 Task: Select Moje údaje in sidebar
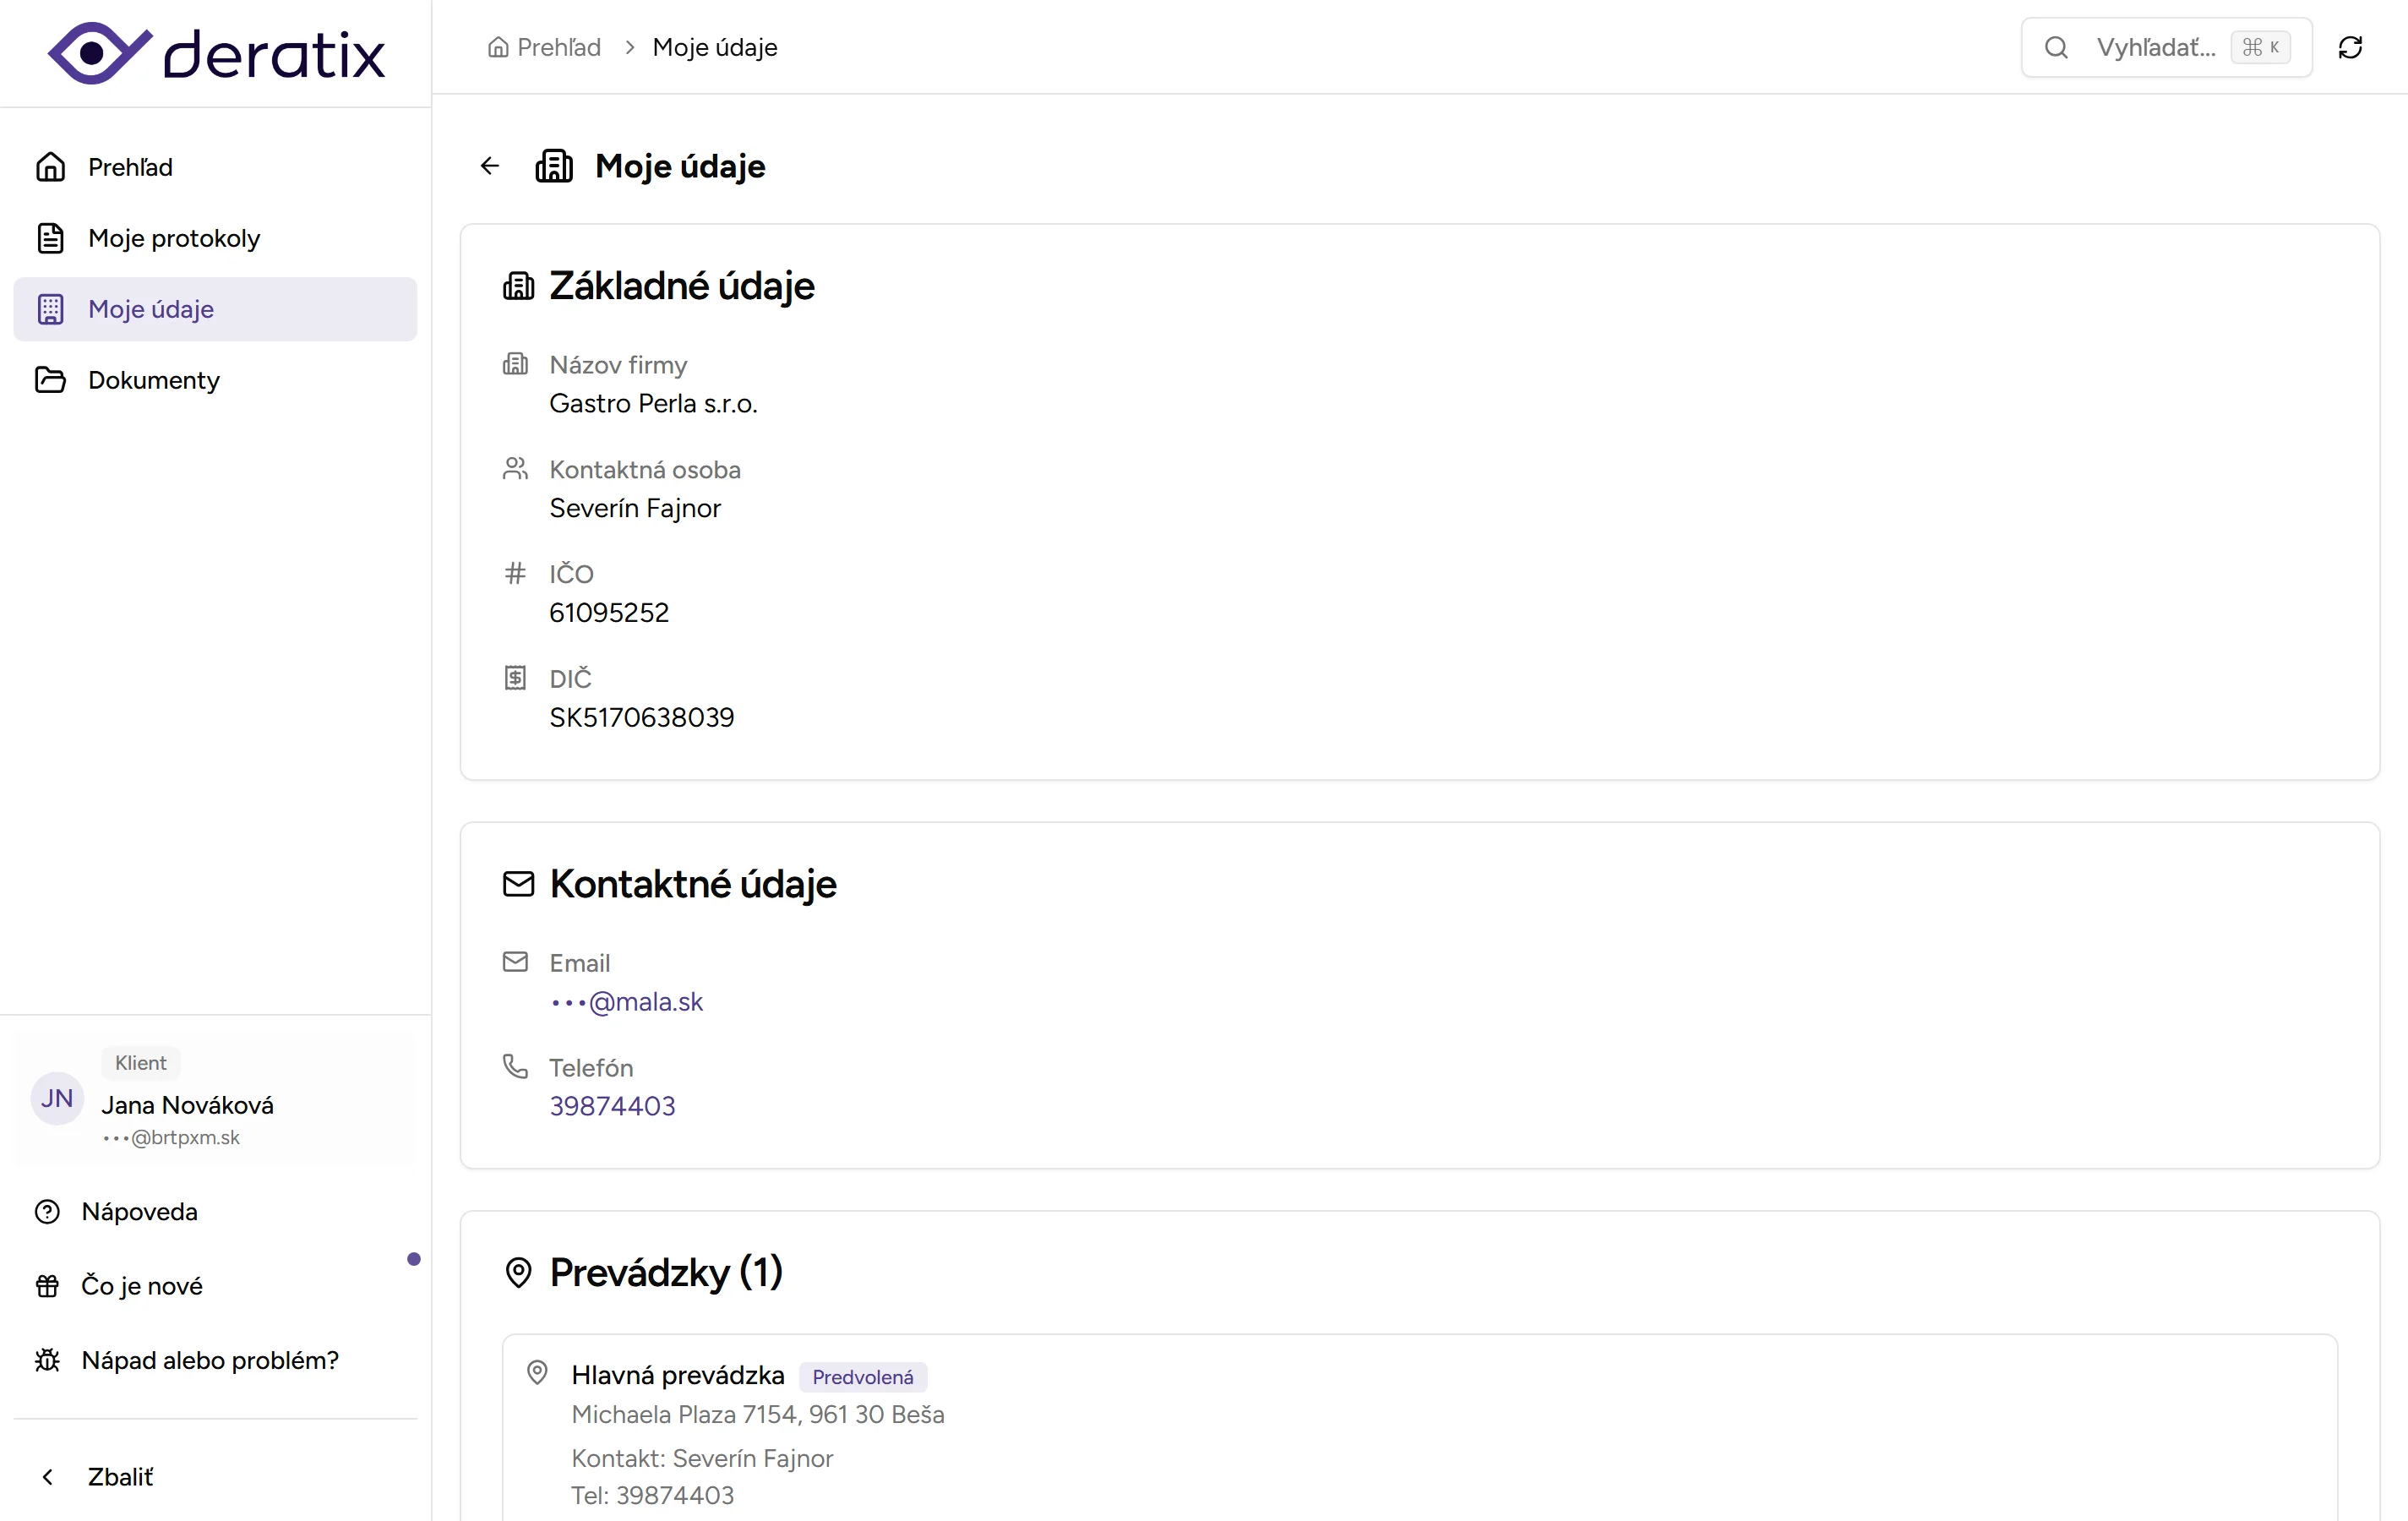[151, 309]
